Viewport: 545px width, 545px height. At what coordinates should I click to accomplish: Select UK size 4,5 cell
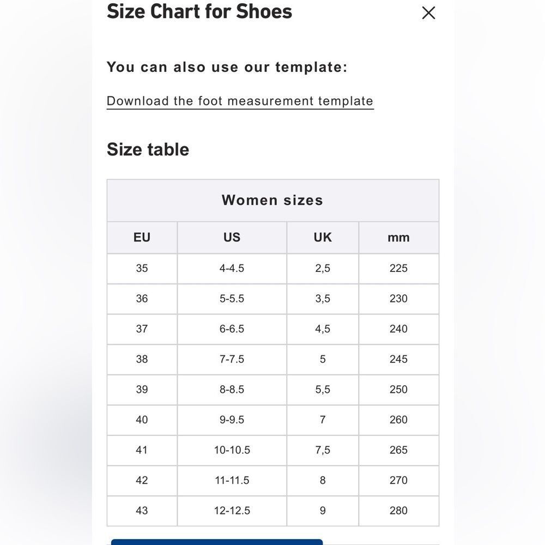(x=323, y=329)
